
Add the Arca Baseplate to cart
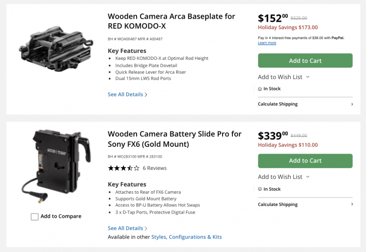(305, 61)
